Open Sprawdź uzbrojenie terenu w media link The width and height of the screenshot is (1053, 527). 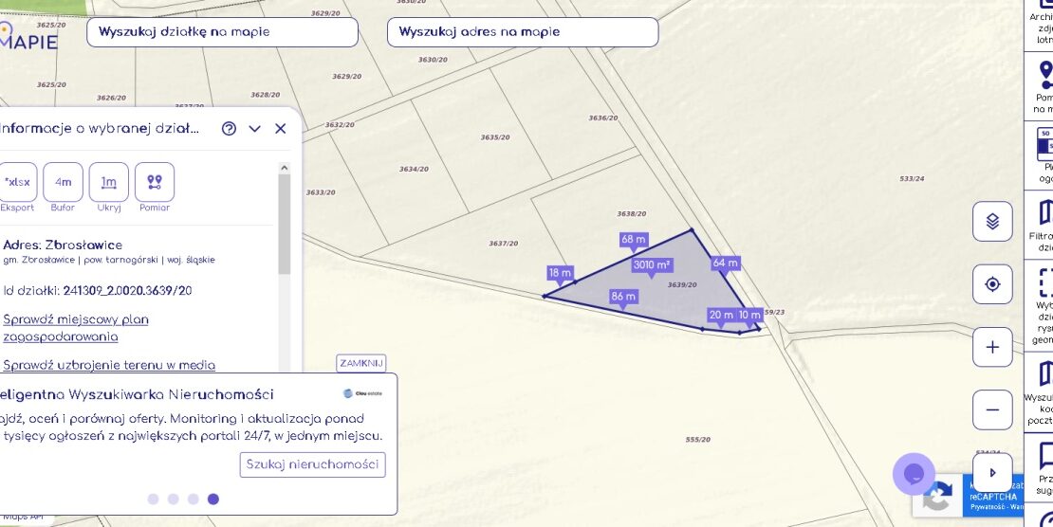tap(109, 365)
